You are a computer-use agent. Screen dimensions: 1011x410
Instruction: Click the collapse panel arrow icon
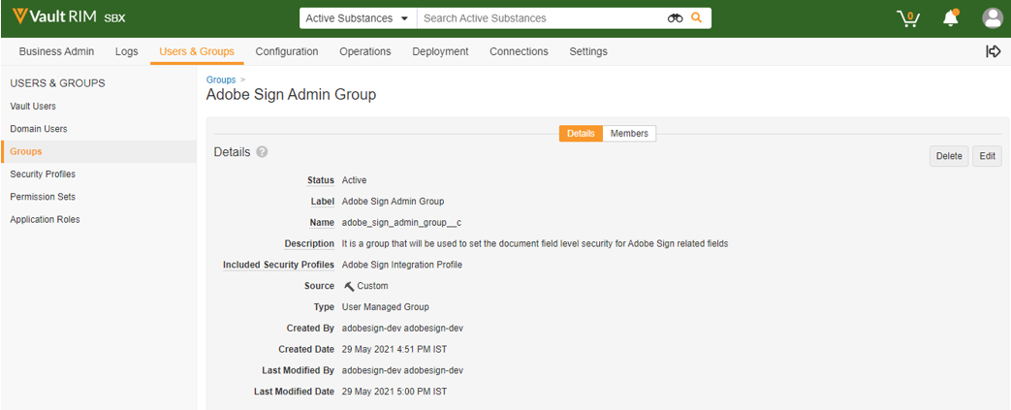[993, 51]
